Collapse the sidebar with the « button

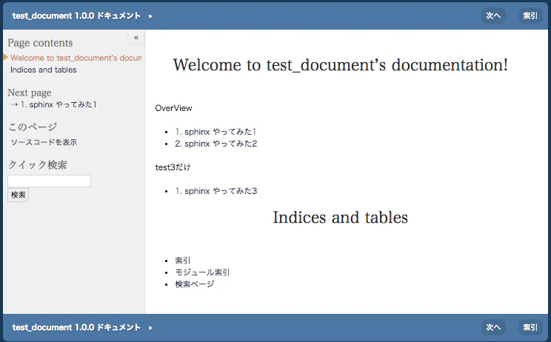(136, 37)
